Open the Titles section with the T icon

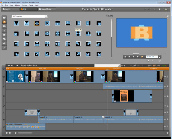4,31
